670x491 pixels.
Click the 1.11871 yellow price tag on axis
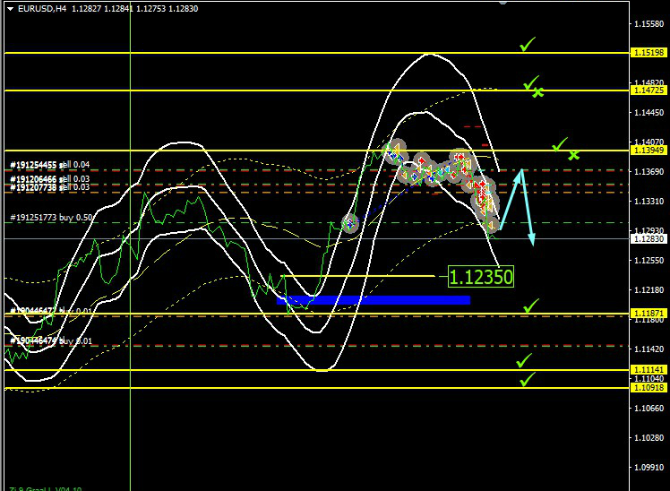coord(647,314)
